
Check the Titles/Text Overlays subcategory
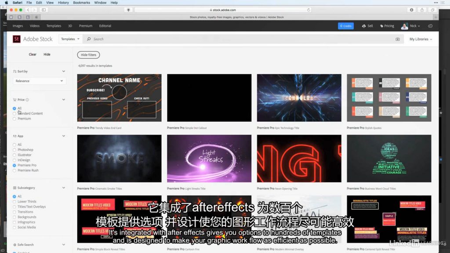tap(15, 207)
